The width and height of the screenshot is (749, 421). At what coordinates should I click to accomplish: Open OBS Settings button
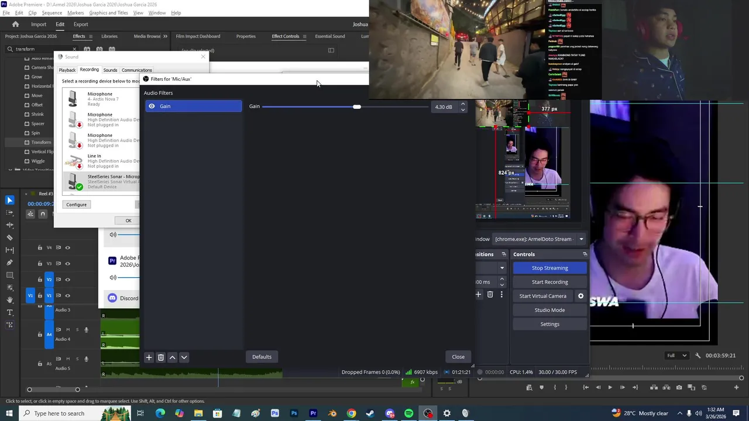tap(550, 324)
